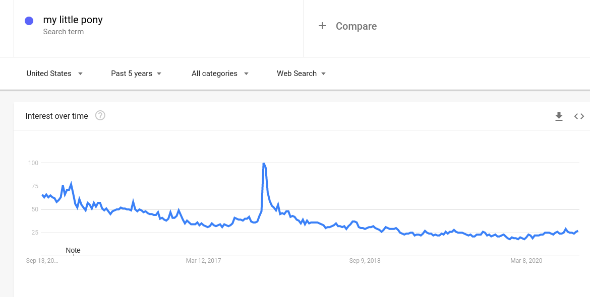Screen dimensions: 590x297
Task: Click the peak point at 100
Action: [x=264, y=163]
